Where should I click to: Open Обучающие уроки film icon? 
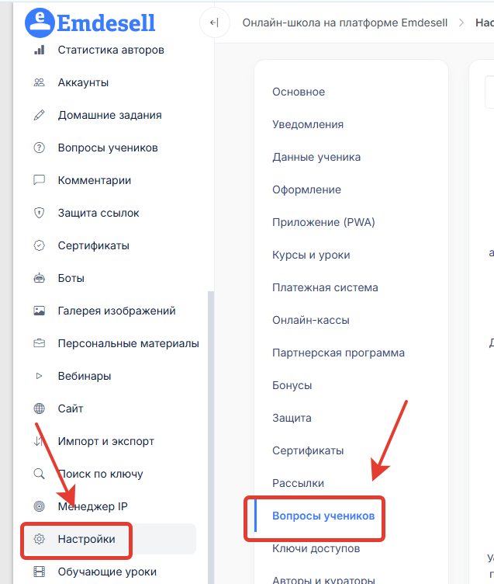click(40, 572)
